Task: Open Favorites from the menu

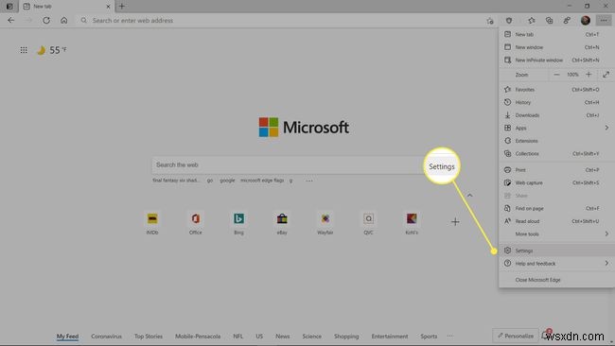Action: click(x=556, y=90)
